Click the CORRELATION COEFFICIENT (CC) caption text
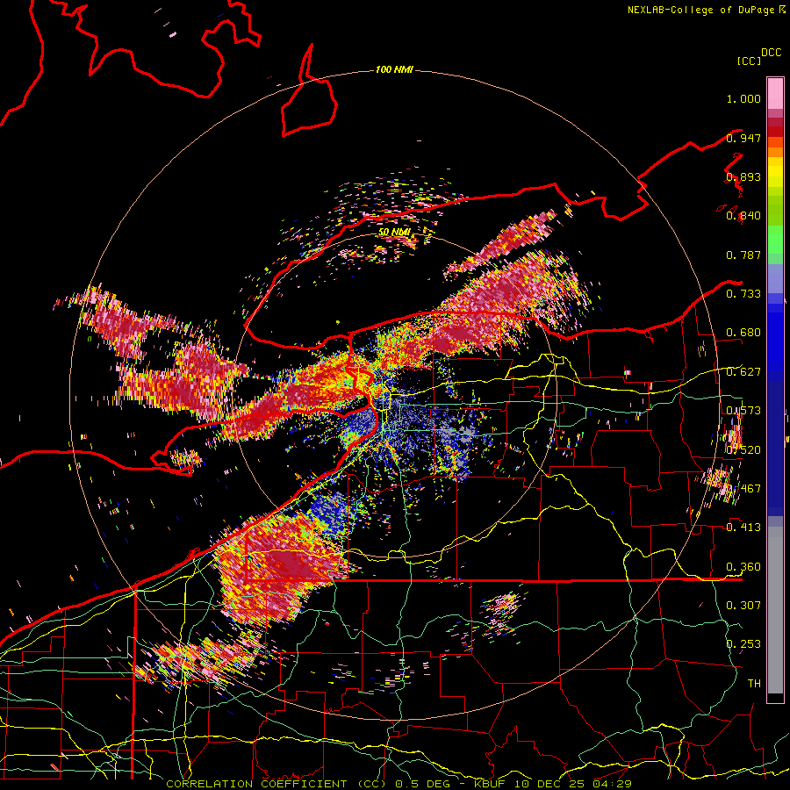790x790 pixels. (276, 784)
